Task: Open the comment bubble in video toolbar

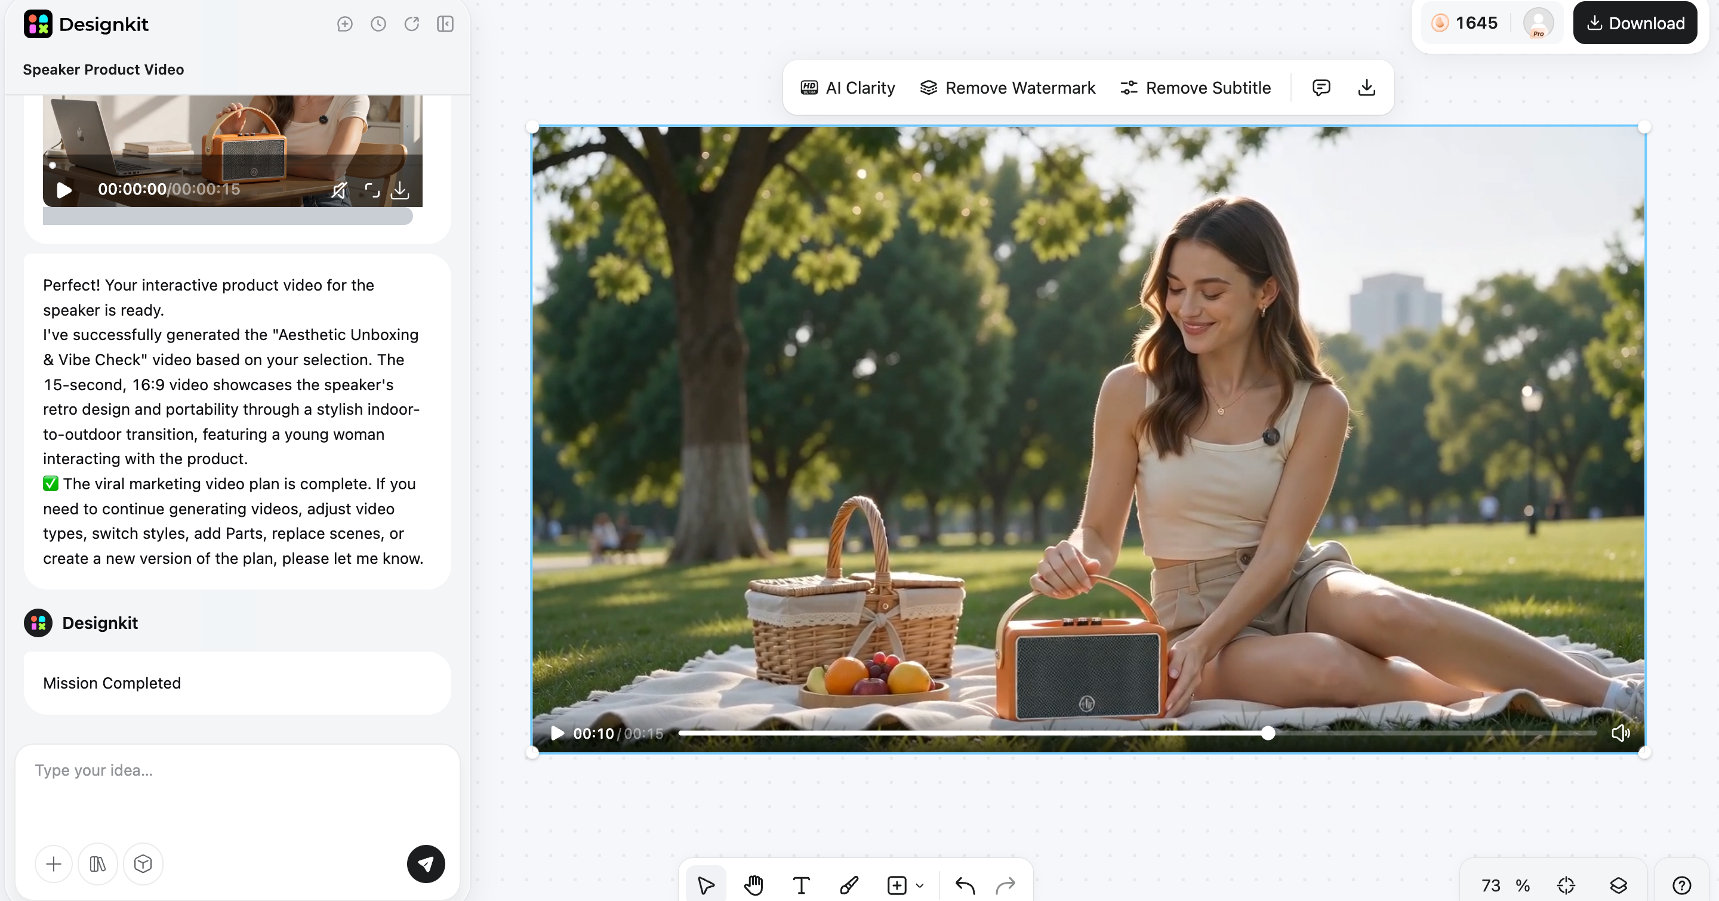Action: click(x=1321, y=88)
